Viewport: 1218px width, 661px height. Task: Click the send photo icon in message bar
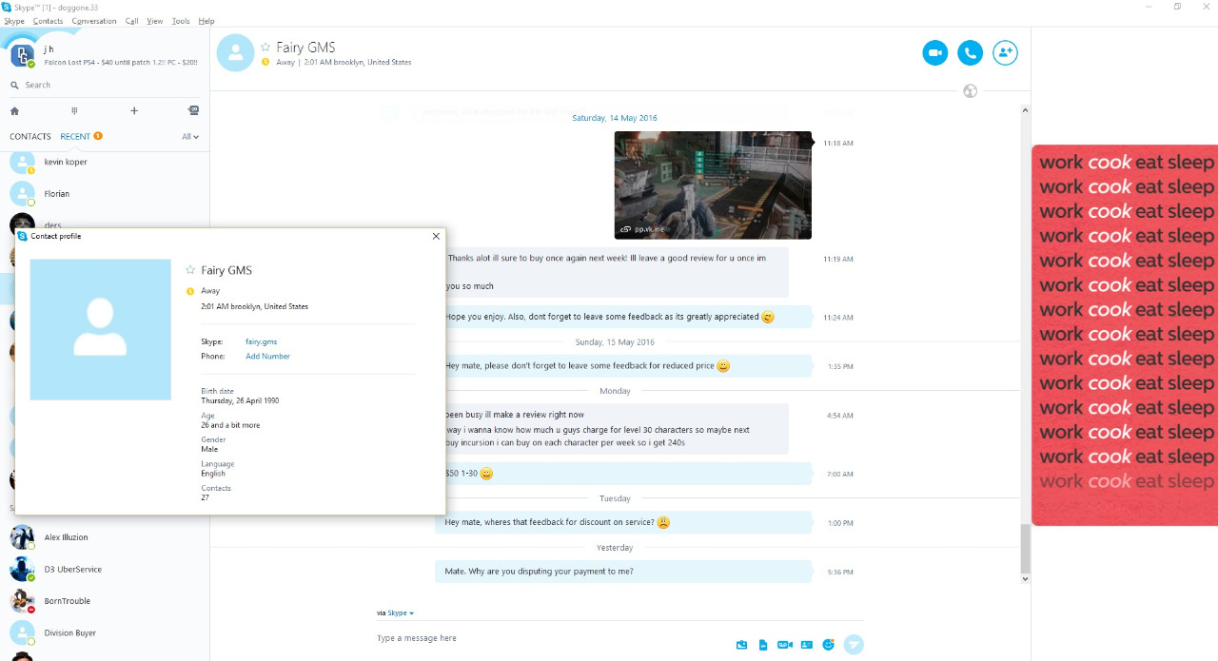pyautogui.click(x=741, y=645)
